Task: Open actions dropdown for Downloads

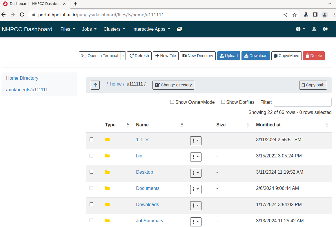Action: 196,206
